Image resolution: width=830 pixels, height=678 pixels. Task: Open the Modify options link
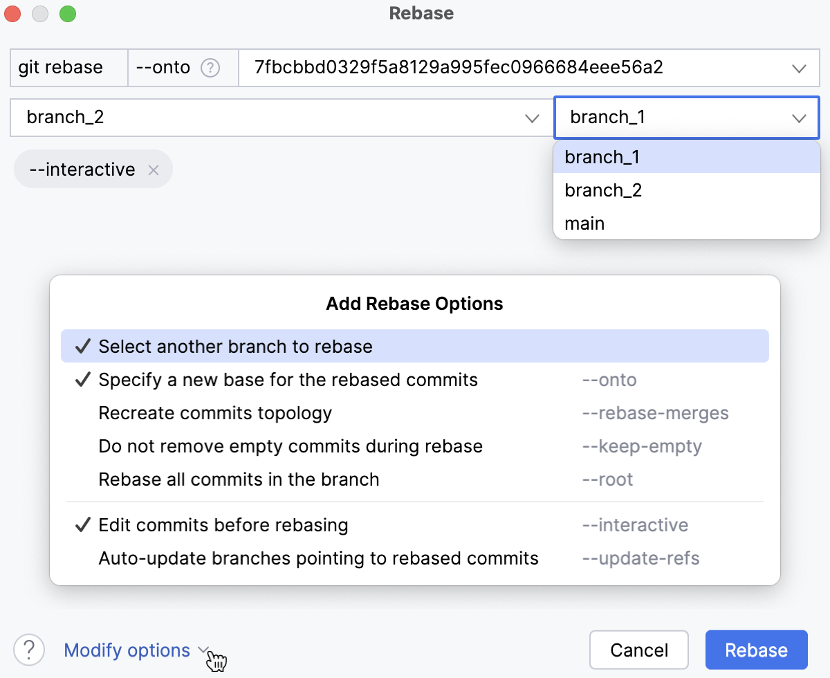coord(127,650)
